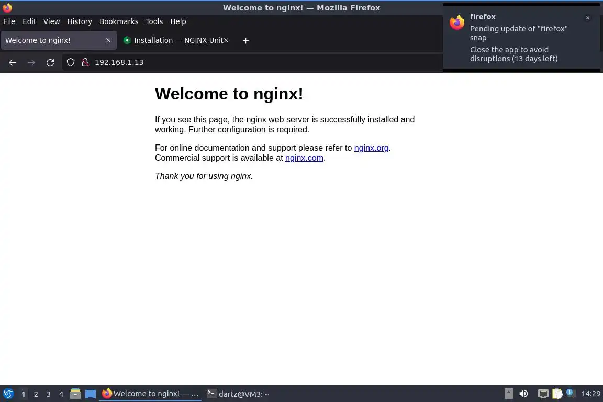Image resolution: width=603 pixels, height=402 pixels.
Task: Open the application launcher menu in taskbar
Action: (x=8, y=394)
